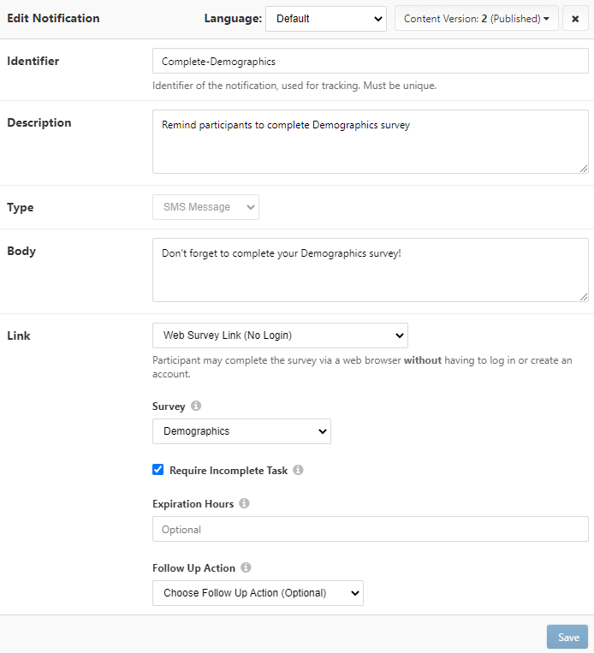
Task: Uncheck the Require Incomplete Task checkbox
Action: (x=158, y=470)
